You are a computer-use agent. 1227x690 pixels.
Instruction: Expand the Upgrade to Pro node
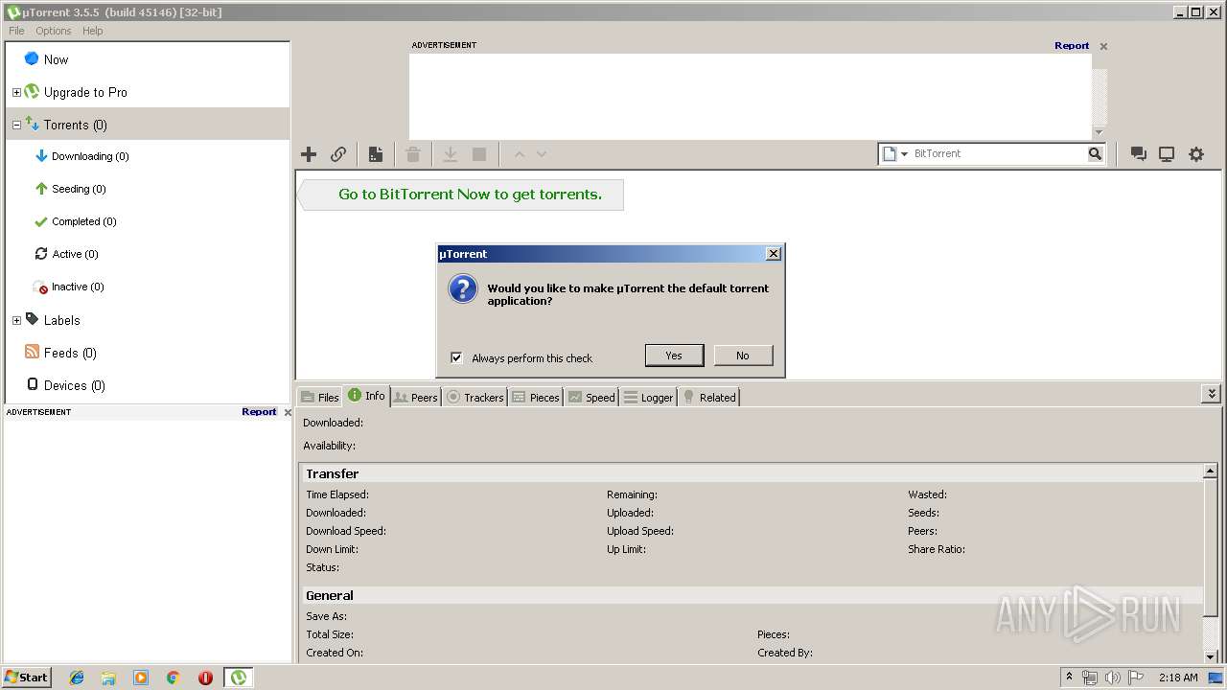click(16, 93)
